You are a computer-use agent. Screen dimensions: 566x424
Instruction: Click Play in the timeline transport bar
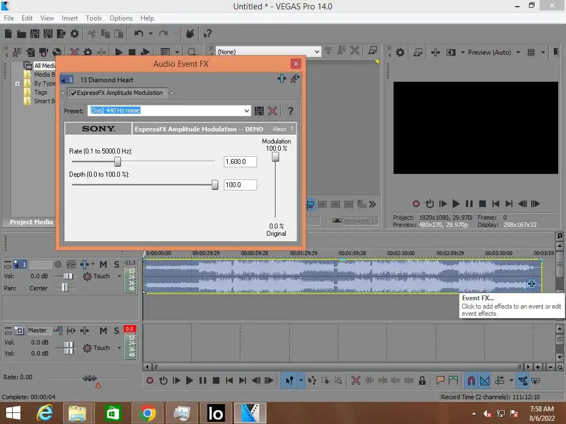click(190, 381)
